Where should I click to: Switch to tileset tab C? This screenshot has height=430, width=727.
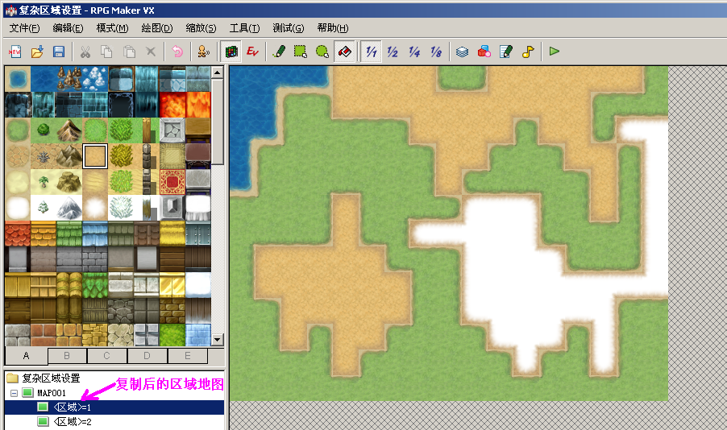pyautogui.click(x=106, y=356)
